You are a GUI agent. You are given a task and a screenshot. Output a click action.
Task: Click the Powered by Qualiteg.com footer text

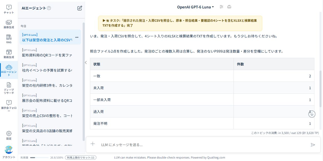click(208, 157)
